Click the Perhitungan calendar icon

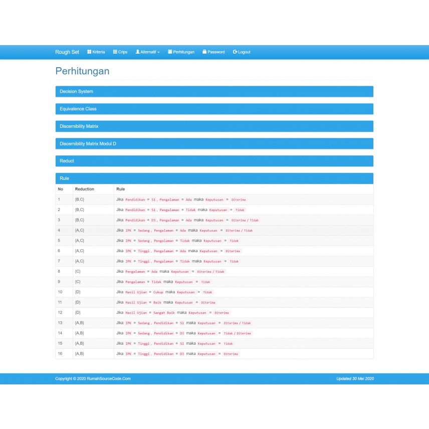[170, 52]
